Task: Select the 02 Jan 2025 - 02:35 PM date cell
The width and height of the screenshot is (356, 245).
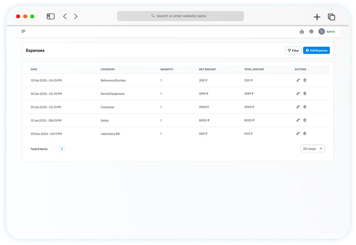Action: pos(46,94)
